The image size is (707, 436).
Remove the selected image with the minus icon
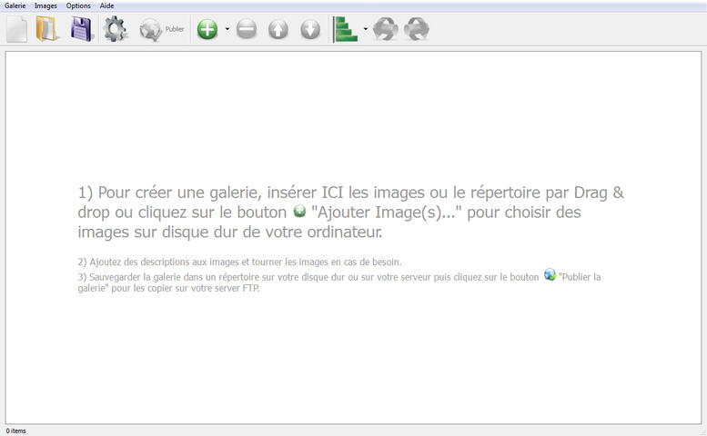[247, 30]
